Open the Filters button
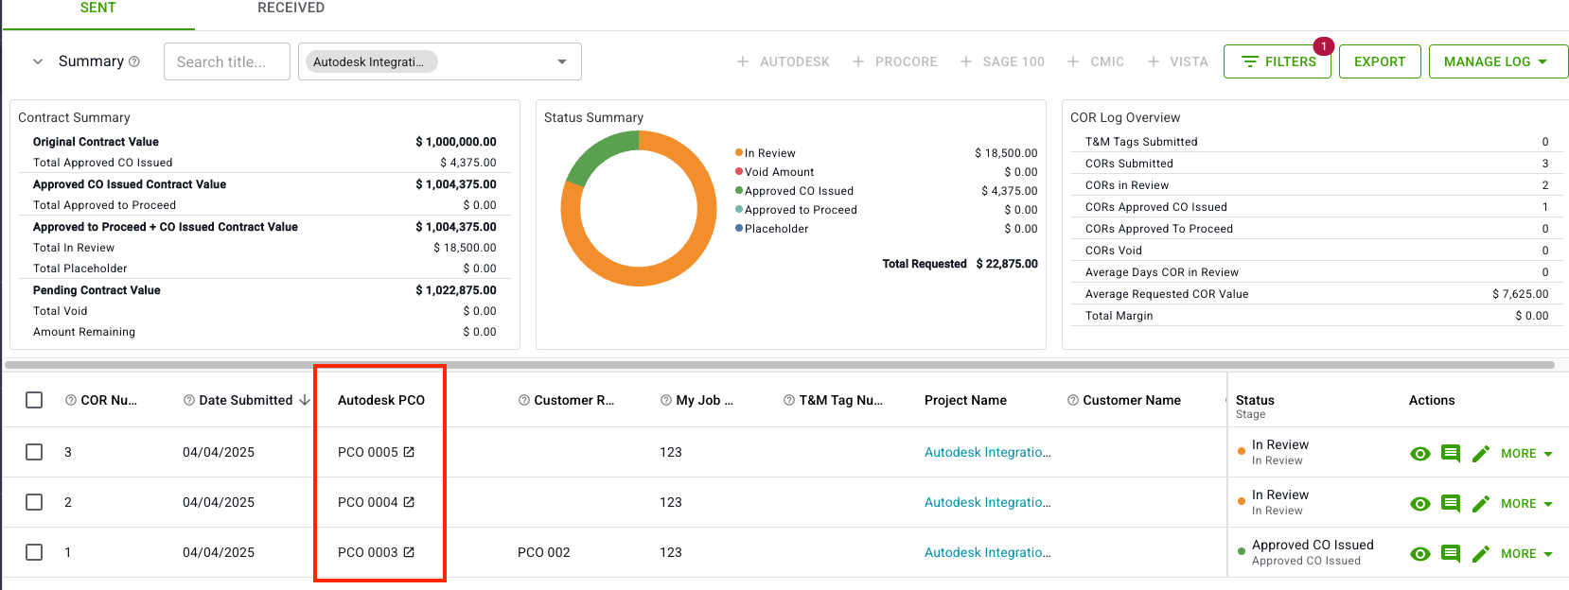 click(x=1278, y=61)
